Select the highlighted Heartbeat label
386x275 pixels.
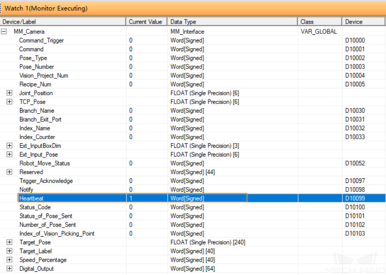[31, 198]
